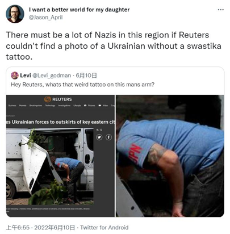Click the @Jason_April handle
The width and height of the screenshot is (230, 234).
click(x=45, y=18)
